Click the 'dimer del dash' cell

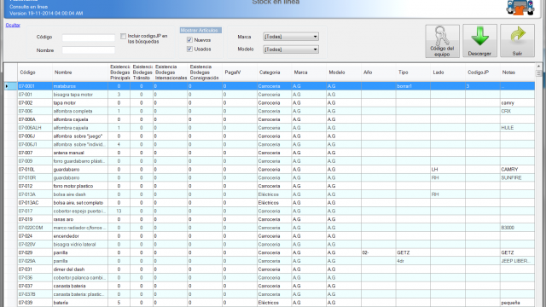[x=80, y=269]
